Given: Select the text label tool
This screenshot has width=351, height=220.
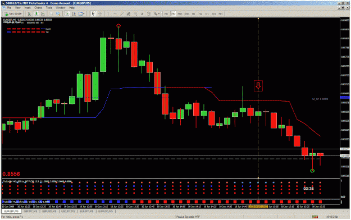Looking at the screenshot, I should 149,14.
